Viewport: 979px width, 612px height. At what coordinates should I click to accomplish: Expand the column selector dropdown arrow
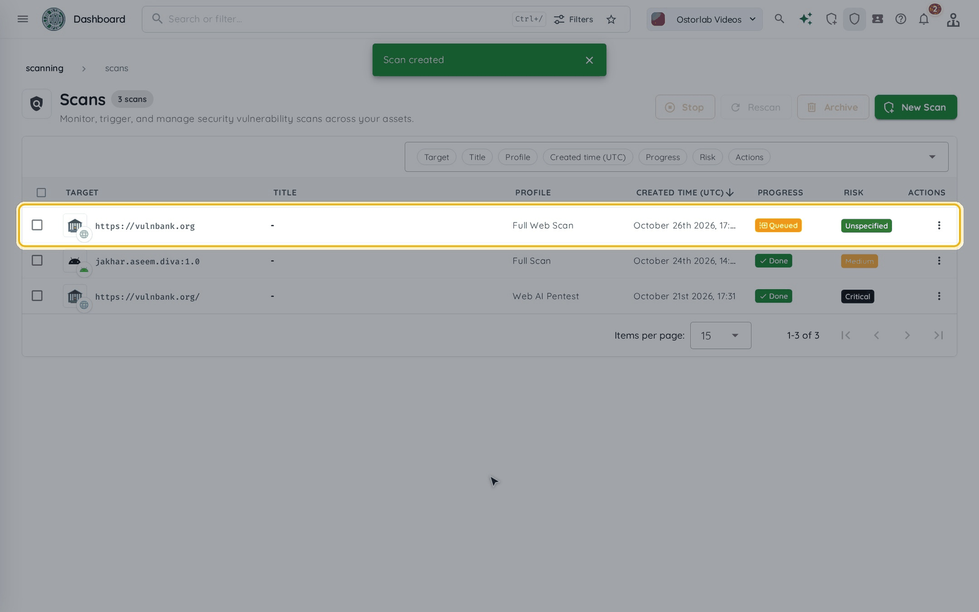(932, 157)
